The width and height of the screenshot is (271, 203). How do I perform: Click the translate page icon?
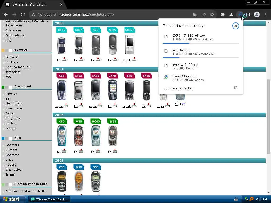(195, 15)
